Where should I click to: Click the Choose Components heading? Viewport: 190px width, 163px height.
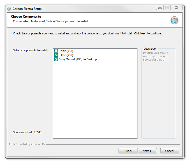(26, 17)
